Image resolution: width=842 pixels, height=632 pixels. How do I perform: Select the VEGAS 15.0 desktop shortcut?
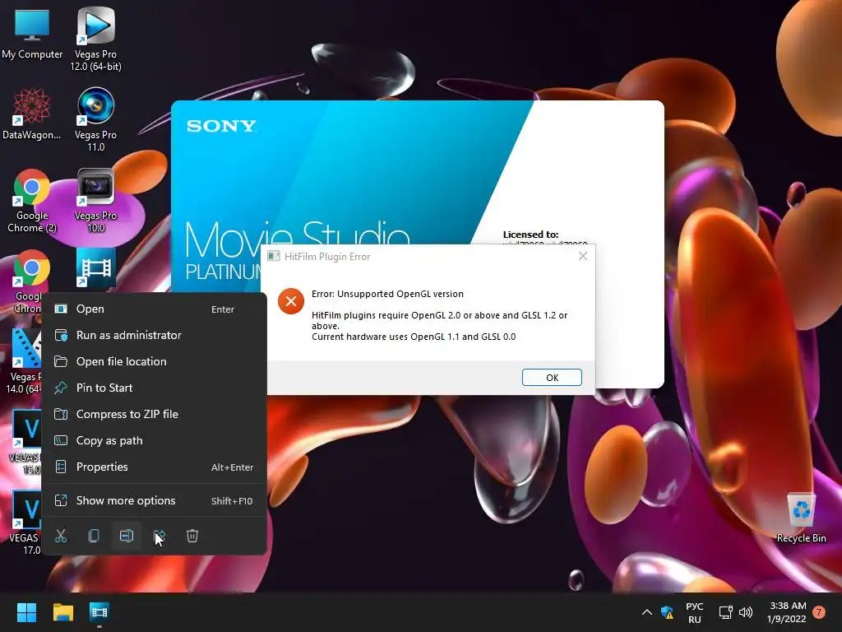click(25, 442)
